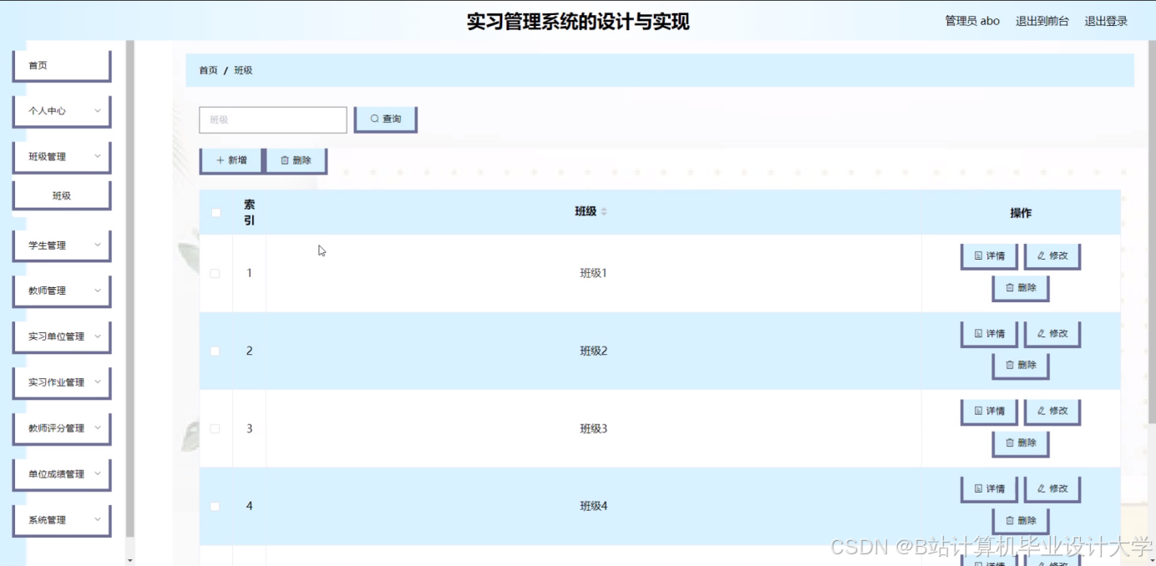Click the 修改 pencil icon for 班级1
This screenshot has width=1156, height=566.
pyautogui.click(x=1042, y=255)
